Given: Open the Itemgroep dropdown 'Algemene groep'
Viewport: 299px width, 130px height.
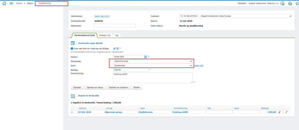Looking at the screenshot, I should tap(153, 61).
